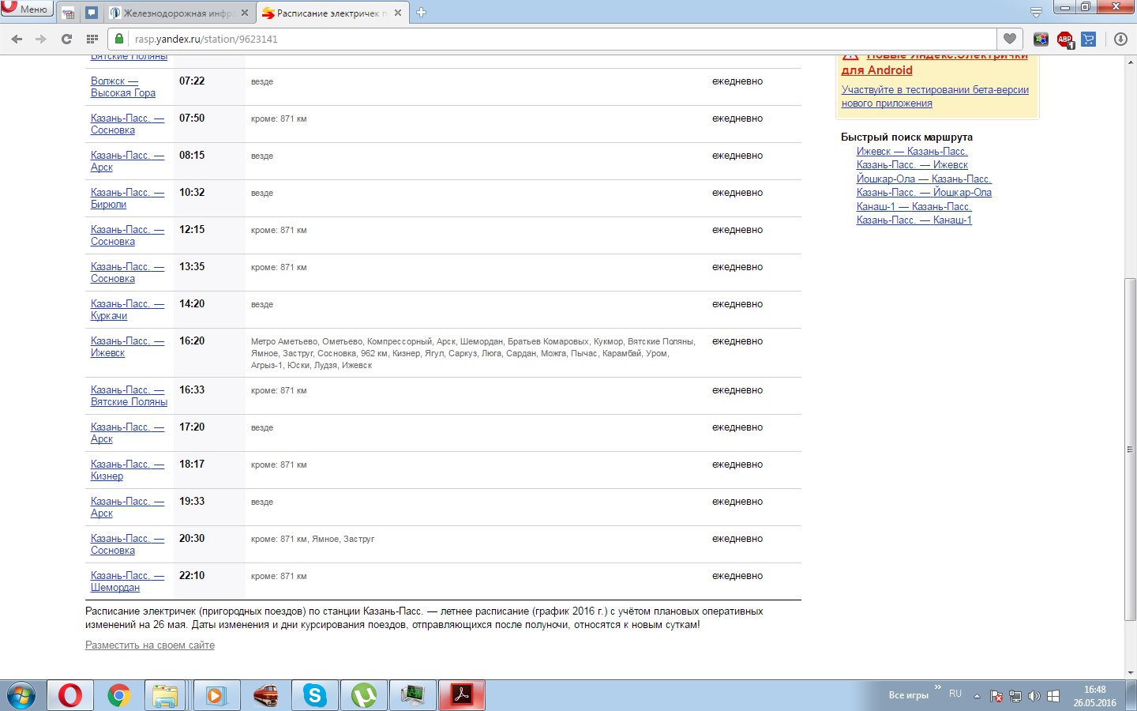Open a new tab with plus button

(x=421, y=13)
